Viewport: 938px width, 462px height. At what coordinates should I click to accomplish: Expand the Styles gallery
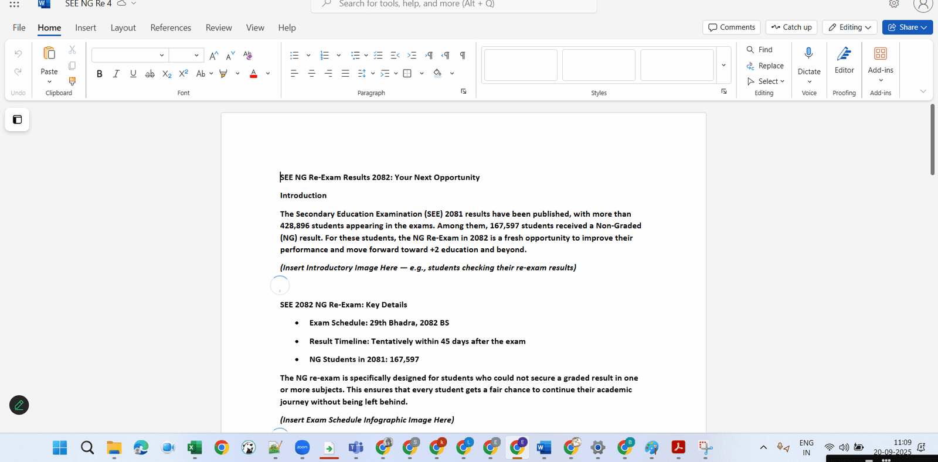click(x=723, y=65)
